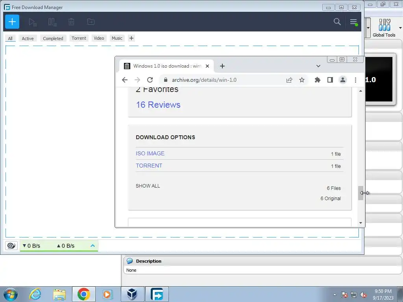The image size is (403, 302).
Task: Select the All downloads filter tab
Action: click(x=10, y=38)
